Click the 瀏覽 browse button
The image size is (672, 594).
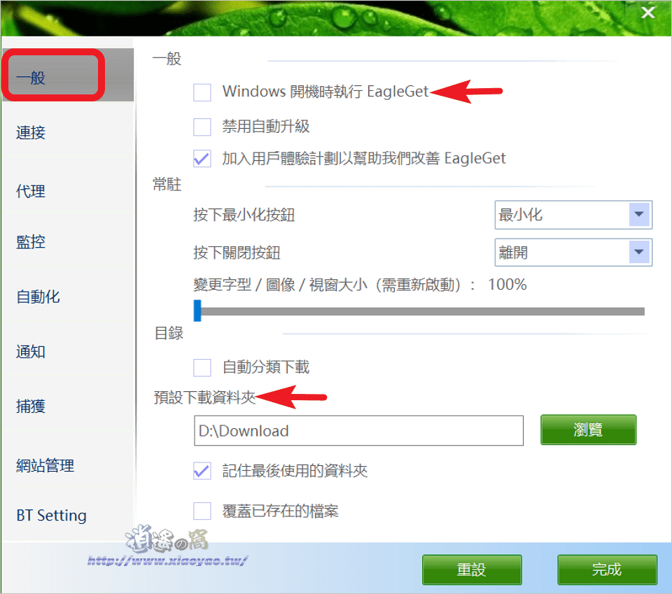click(588, 430)
